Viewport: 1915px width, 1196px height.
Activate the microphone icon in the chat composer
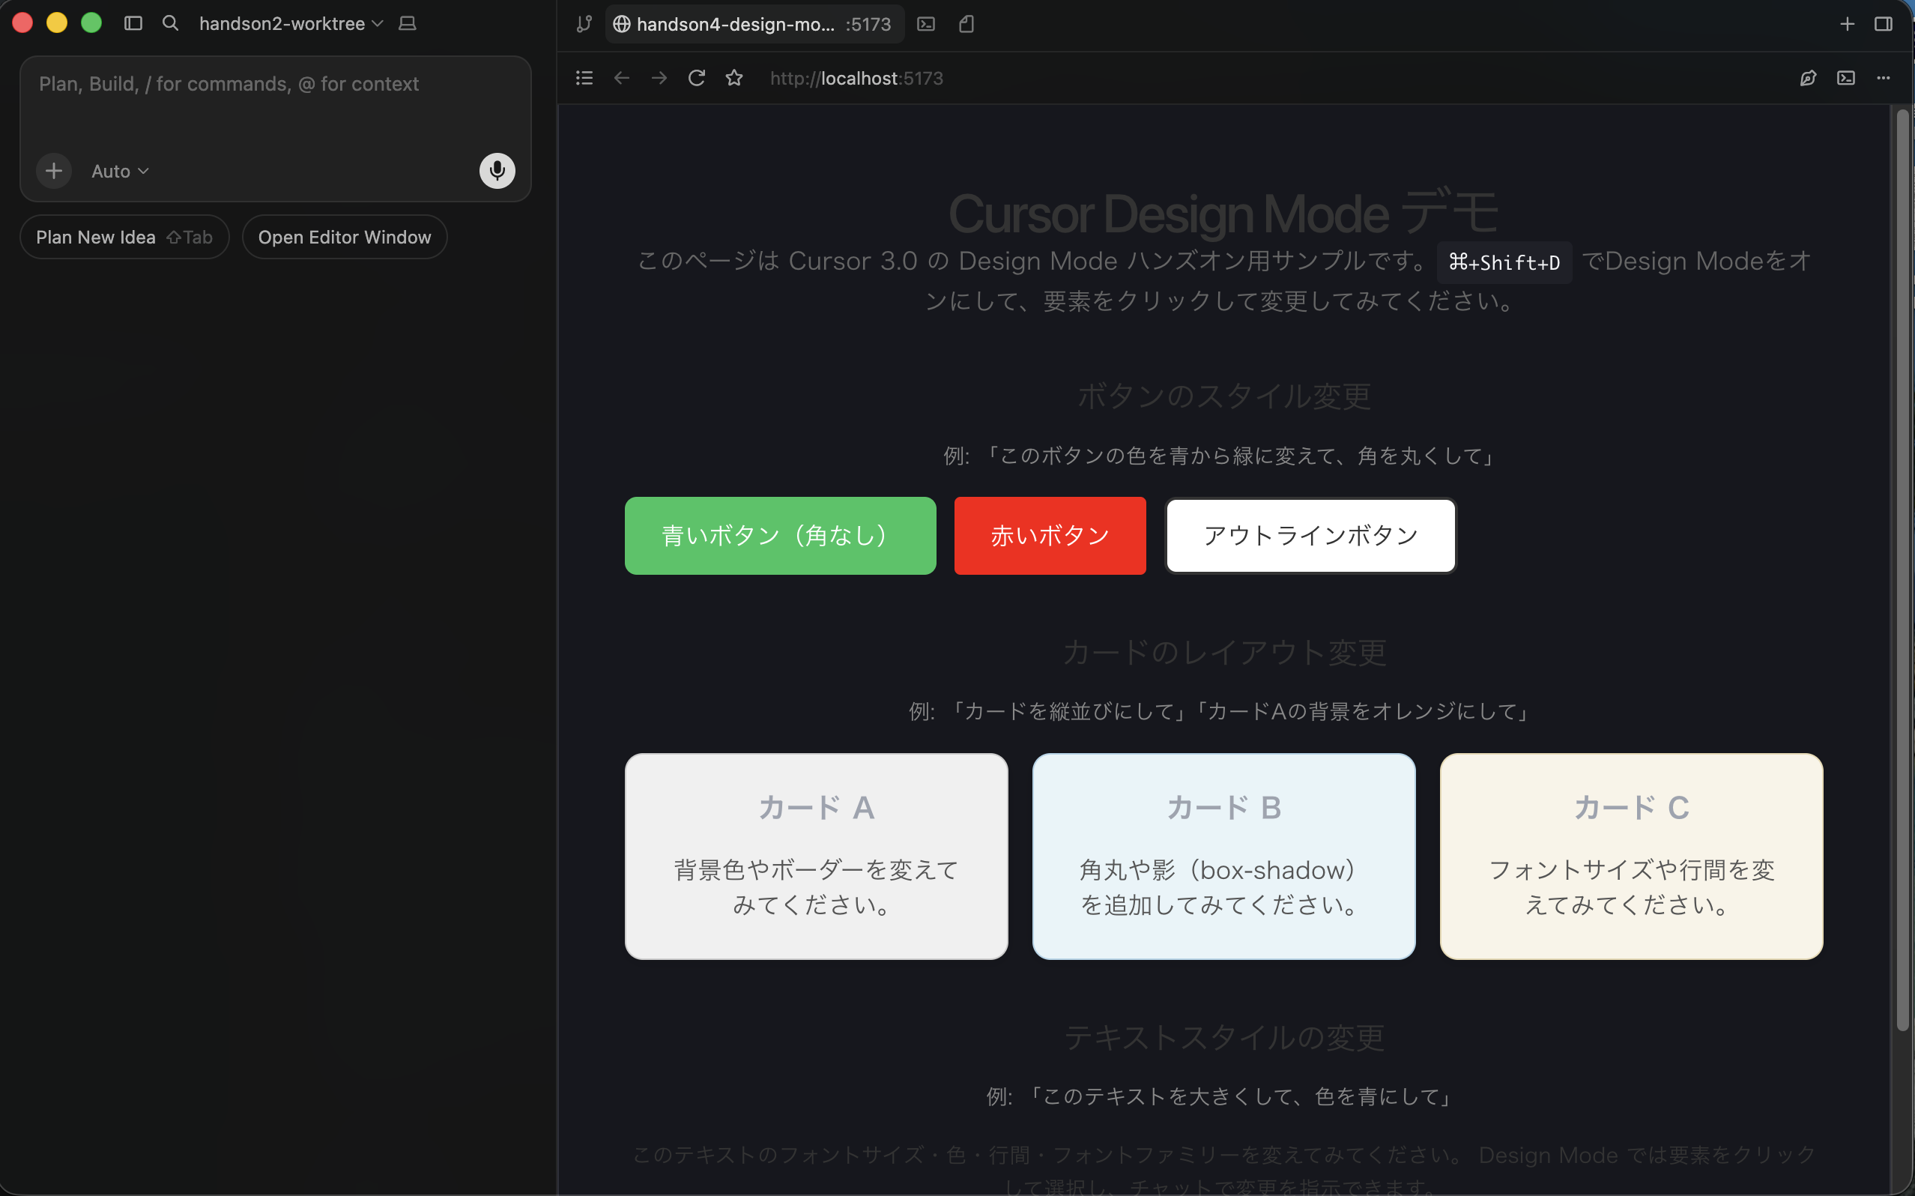(x=497, y=170)
